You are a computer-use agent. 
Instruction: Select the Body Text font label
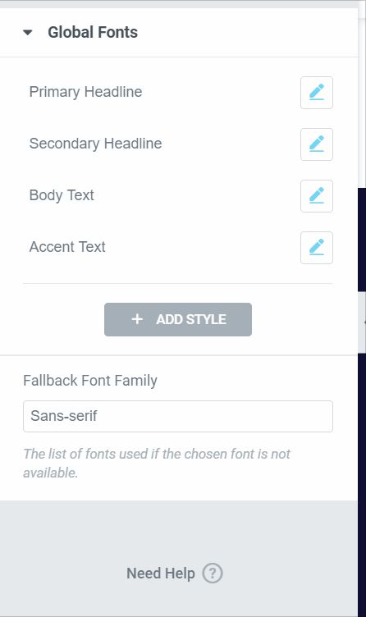pyautogui.click(x=62, y=195)
